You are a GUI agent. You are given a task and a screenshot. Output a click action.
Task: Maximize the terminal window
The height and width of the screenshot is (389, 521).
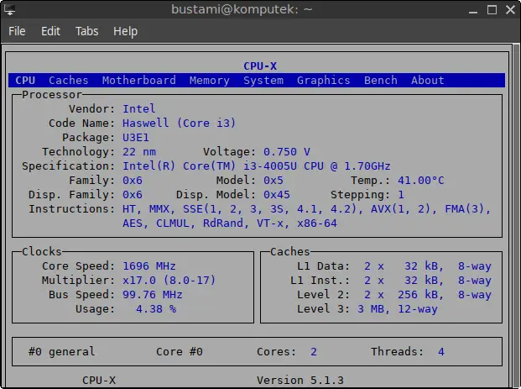click(x=492, y=9)
